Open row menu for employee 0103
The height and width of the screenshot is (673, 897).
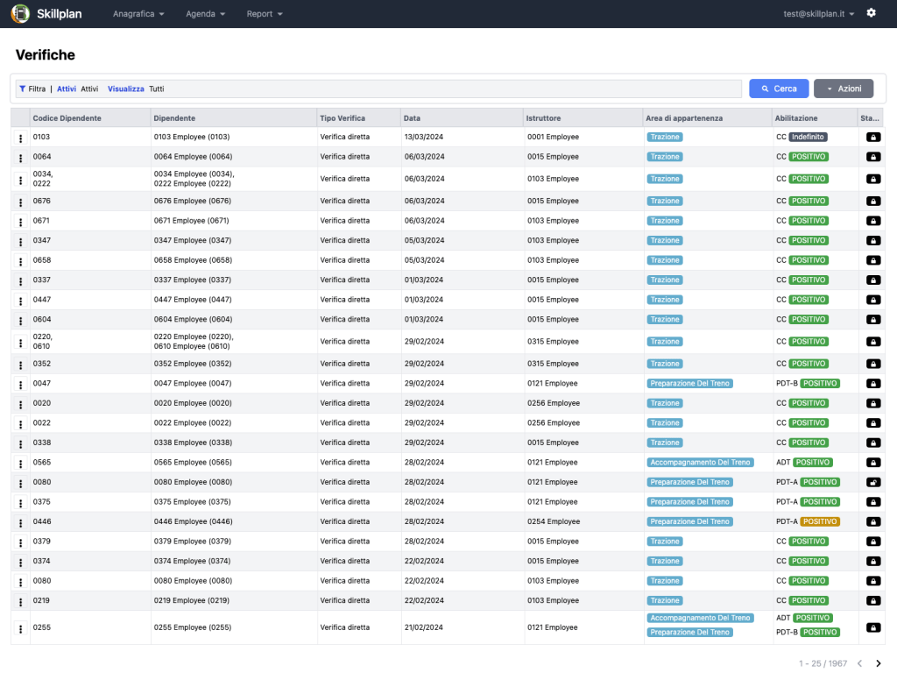point(20,138)
